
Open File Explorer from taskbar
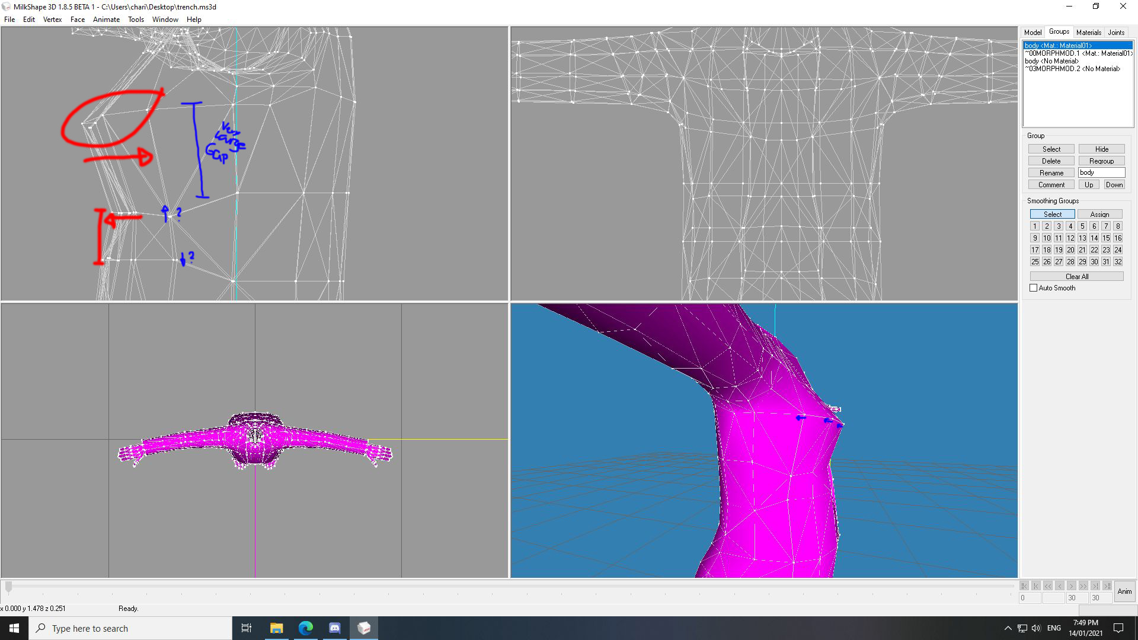pos(277,628)
